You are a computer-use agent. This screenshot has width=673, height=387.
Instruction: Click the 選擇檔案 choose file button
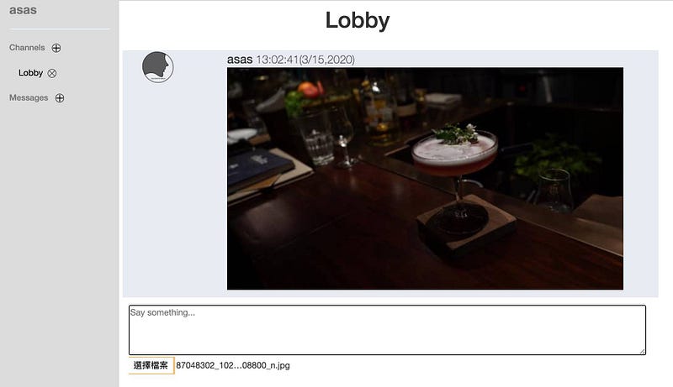coord(151,365)
